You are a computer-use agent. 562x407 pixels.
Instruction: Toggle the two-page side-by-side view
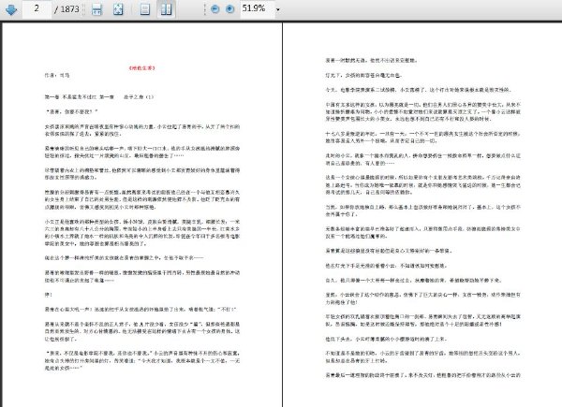166,9
